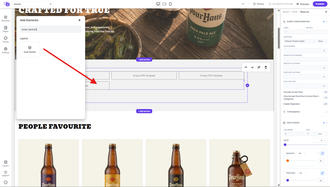Select the Inner Section layout element
This screenshot has height=187, width=330.
30,50
